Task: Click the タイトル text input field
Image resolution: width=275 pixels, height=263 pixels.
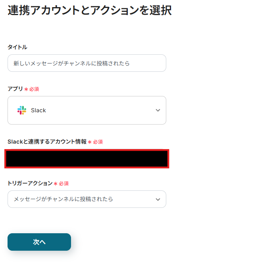Action: click(87, 63)
